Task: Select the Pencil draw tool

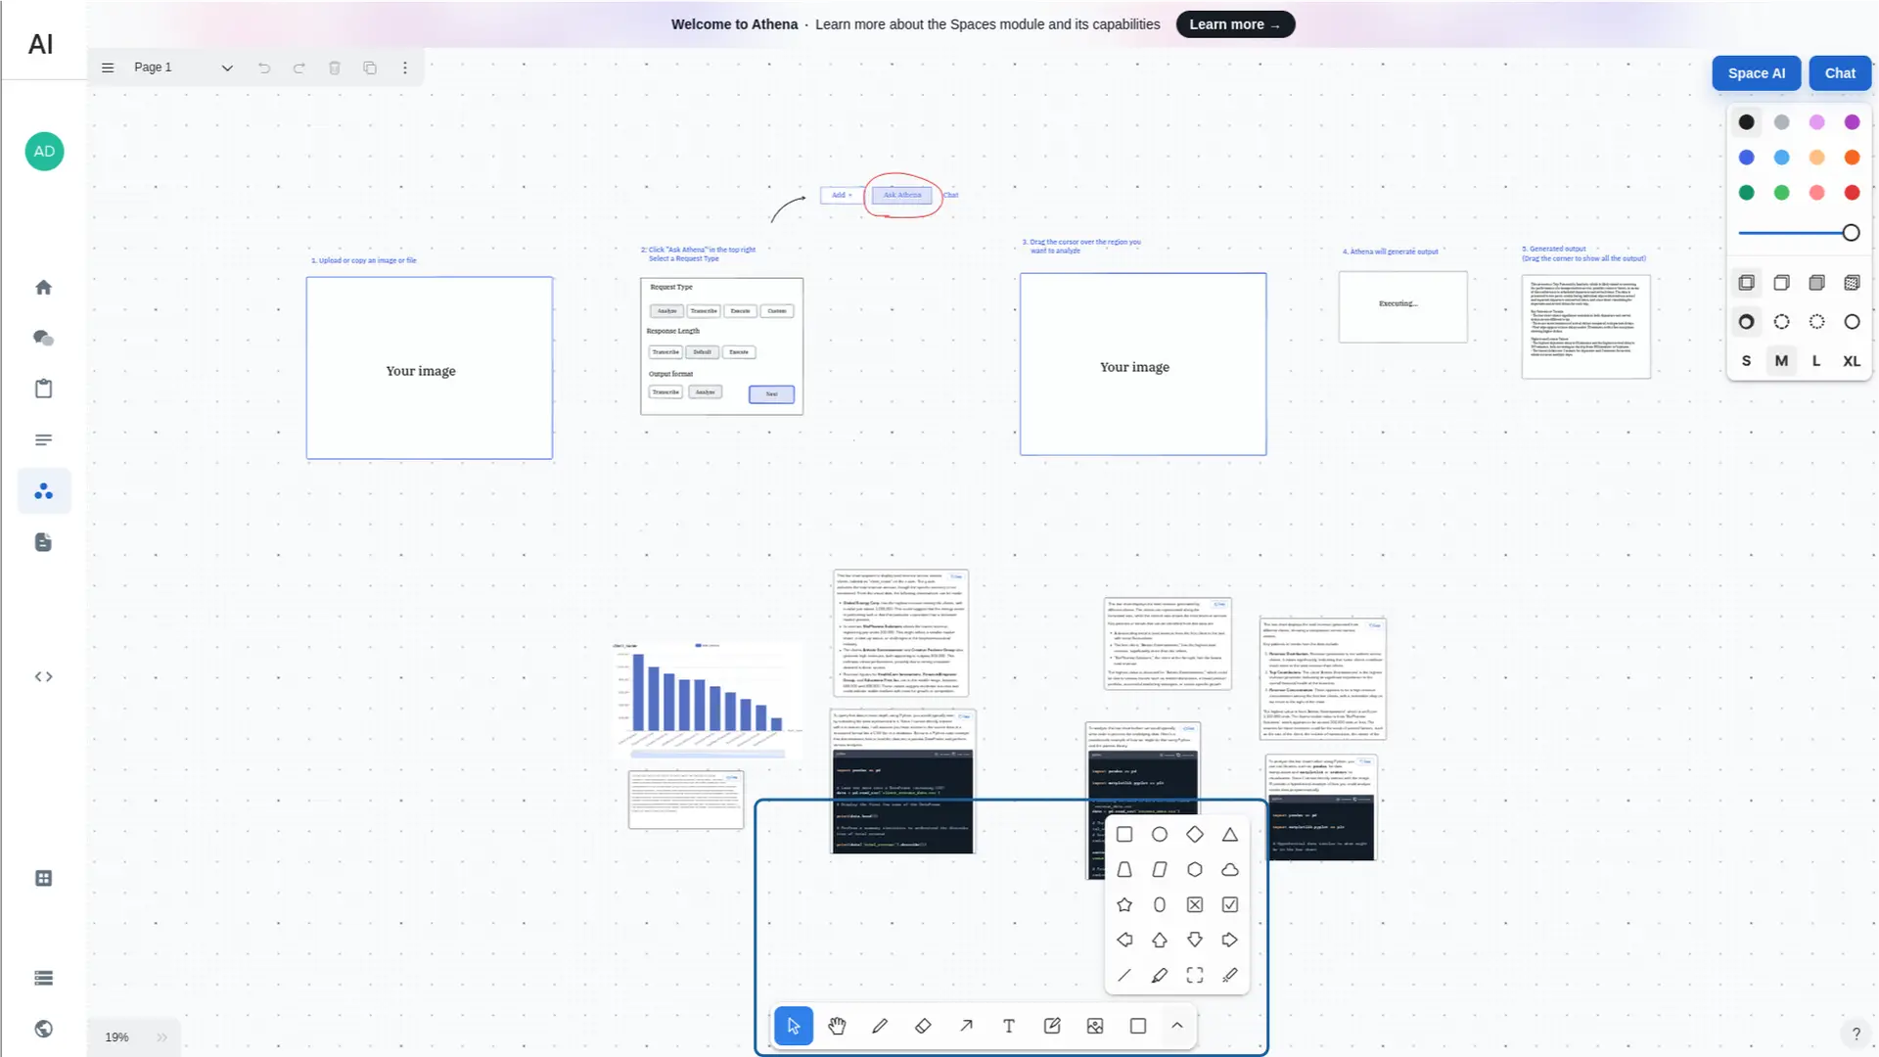Action: click(x=880, y=1025)
